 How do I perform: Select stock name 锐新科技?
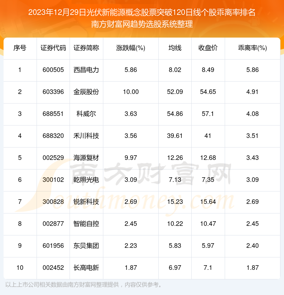(86, 202)
